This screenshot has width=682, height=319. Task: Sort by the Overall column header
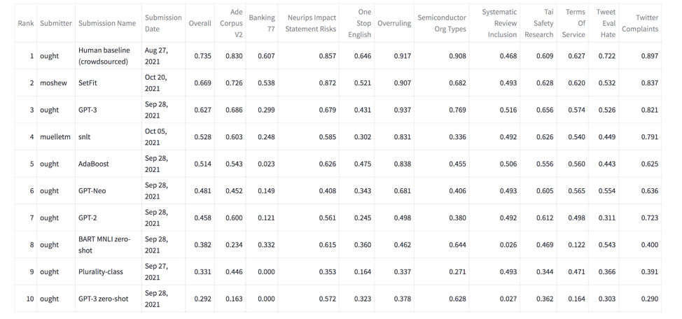point(200,23)
